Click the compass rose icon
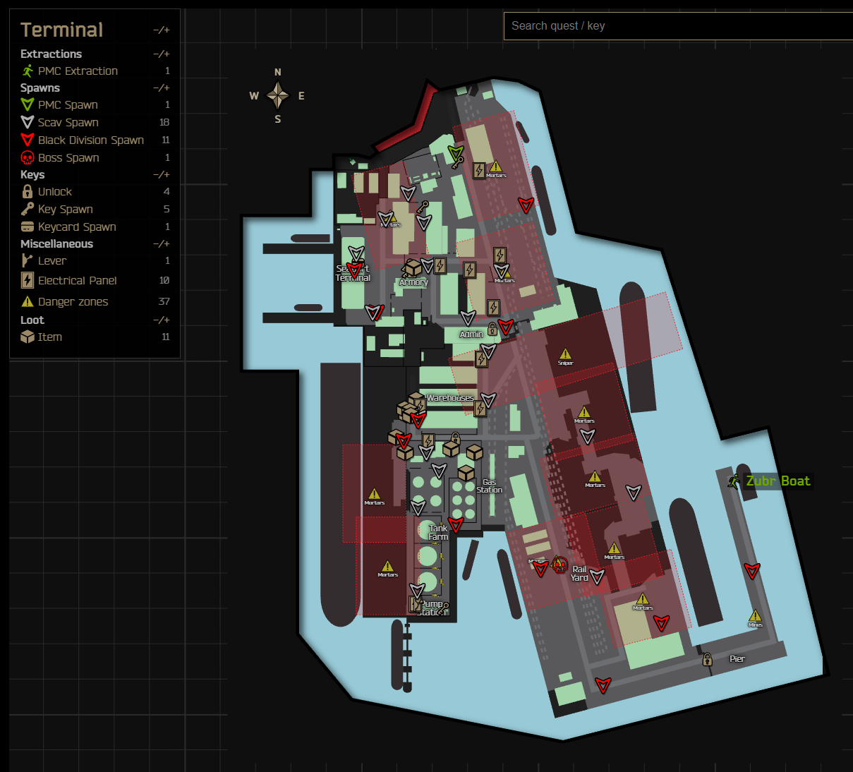The height and width of the screenshot is (772, 853). [x=278, y=95]
